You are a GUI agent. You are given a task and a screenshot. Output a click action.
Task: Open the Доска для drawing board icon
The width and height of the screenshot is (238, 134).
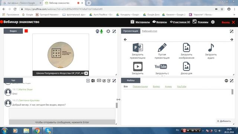coord(186,66)
